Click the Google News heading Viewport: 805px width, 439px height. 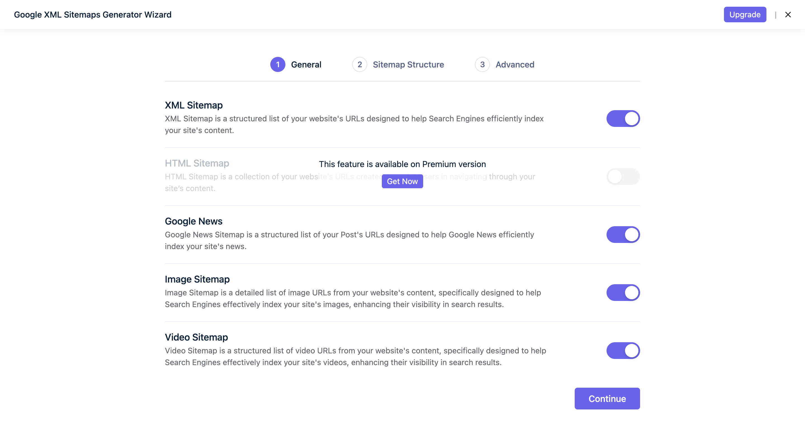tap(193, 221)
